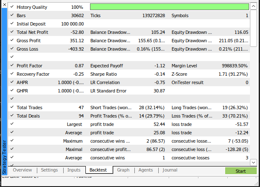Click the History Quality green progress bar
260x187 pixels.
tap(170, 7)
